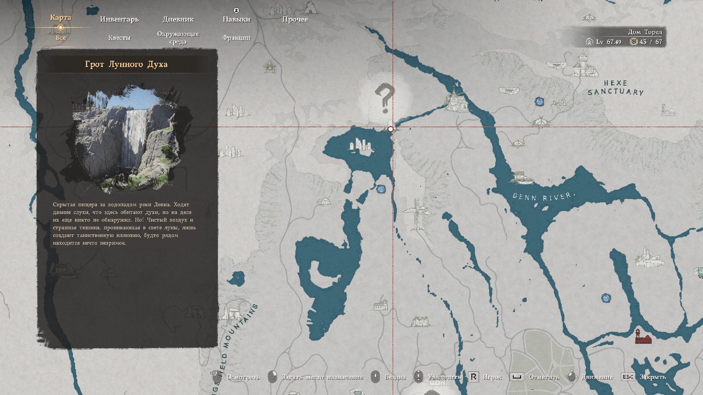Image resolution: width=703 pixels, height=395 pixels.
Task: Click the HEXE SANCTUARY map label
Action: (x=616, y=88)
